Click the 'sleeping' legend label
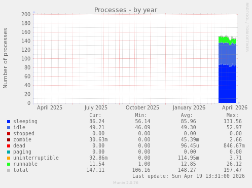This screenshot has width=252, height=188. coord(25,122)
